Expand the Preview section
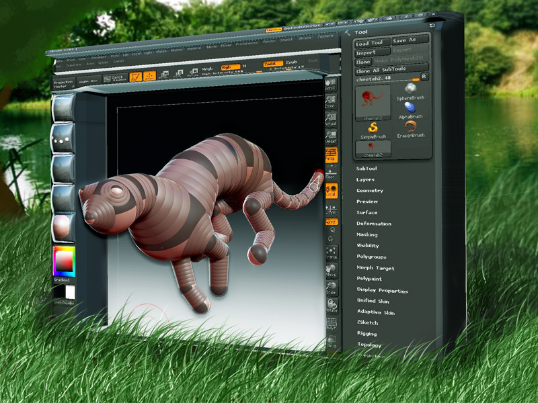Screen dimensions: 538x403 pos(367,201)
